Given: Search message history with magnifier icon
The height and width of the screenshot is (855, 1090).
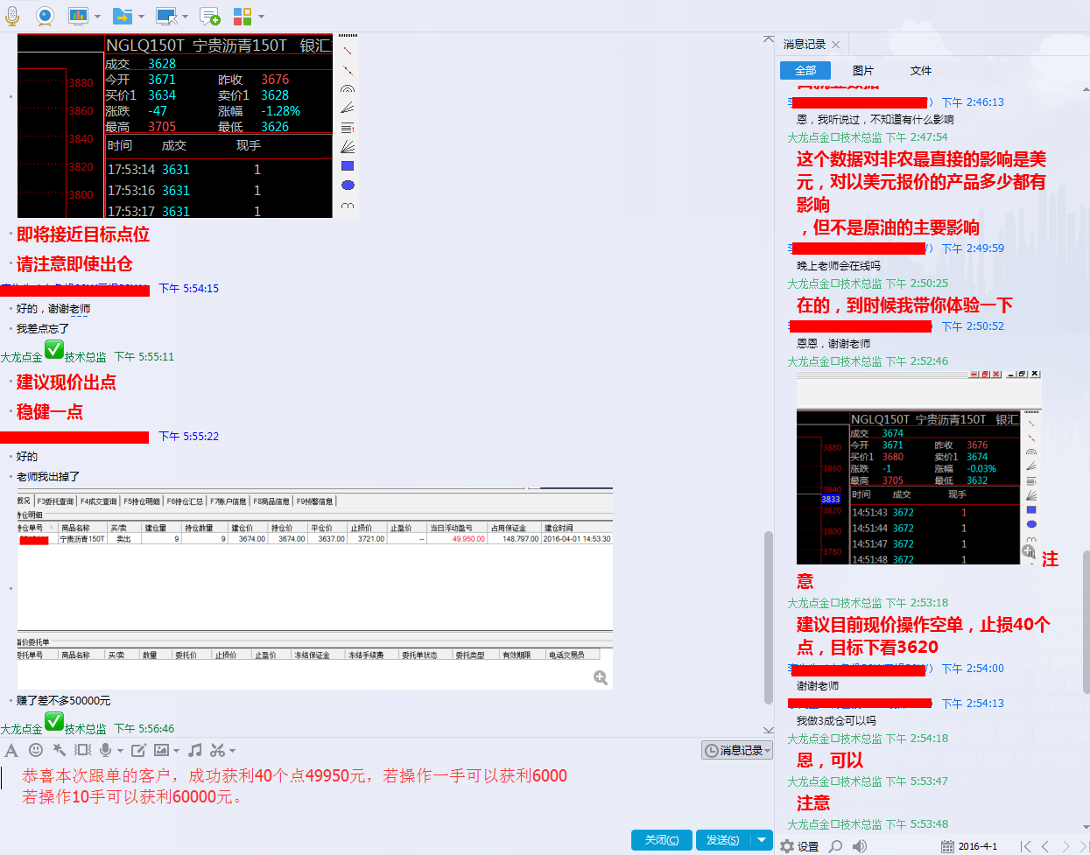Looking at the screenshot, I should click(x=836, y=846).
